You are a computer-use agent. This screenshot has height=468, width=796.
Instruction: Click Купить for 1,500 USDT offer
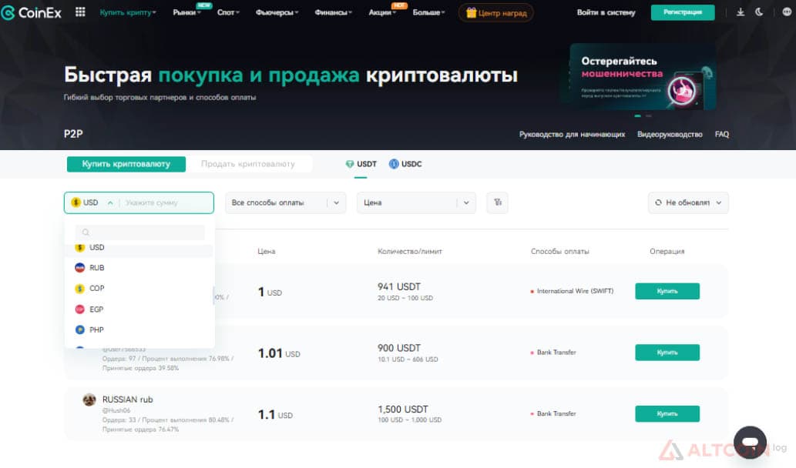click(667, 414)
